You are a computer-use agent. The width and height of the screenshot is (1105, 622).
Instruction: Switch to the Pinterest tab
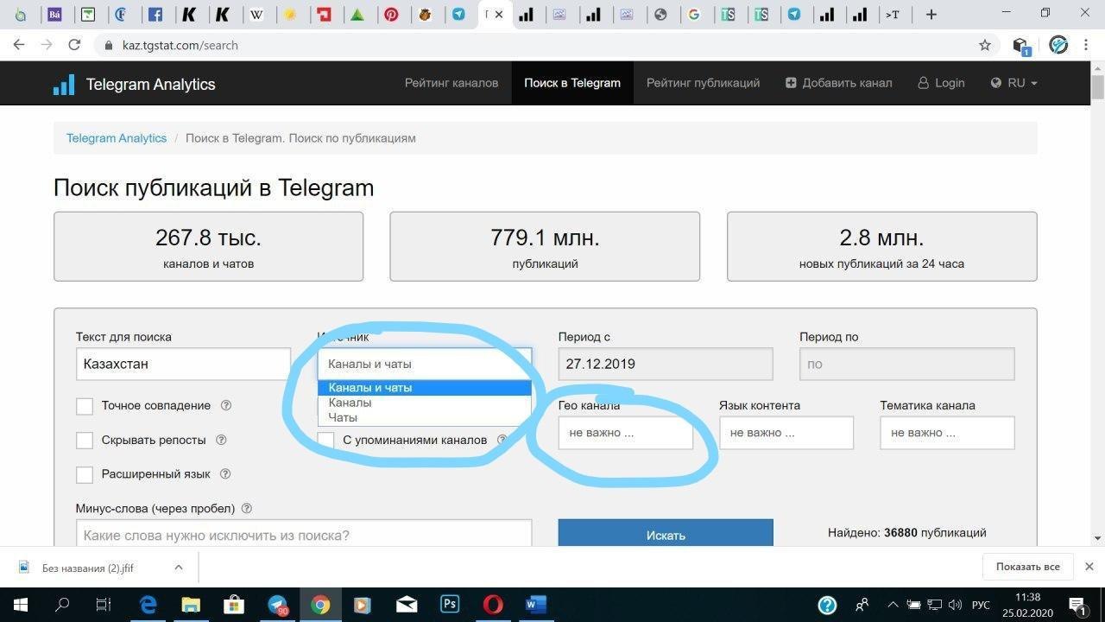392,15
